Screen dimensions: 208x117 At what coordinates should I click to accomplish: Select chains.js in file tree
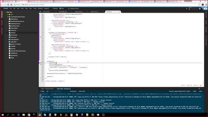pos(13,32)
